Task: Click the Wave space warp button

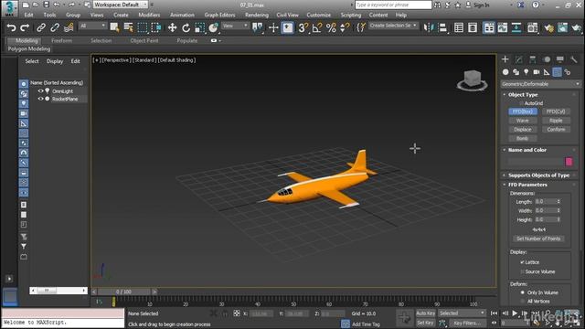Action: [x=522, y=121]
